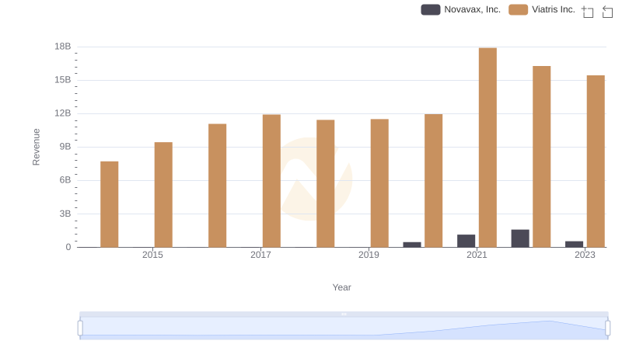This screenshot has width=622, height=358.
Task: Click the Novavax 2023 revenue bar
Action: (575, 245)
